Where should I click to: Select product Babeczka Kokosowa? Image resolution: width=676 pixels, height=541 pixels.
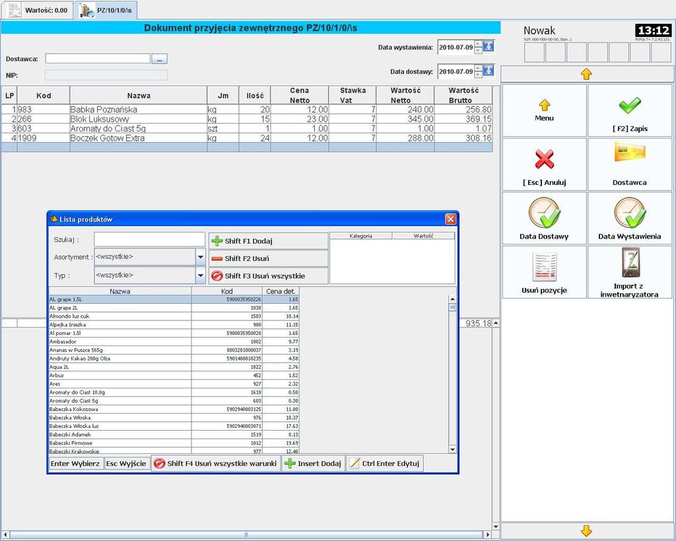pyautogui.click(x=174, y=410)
